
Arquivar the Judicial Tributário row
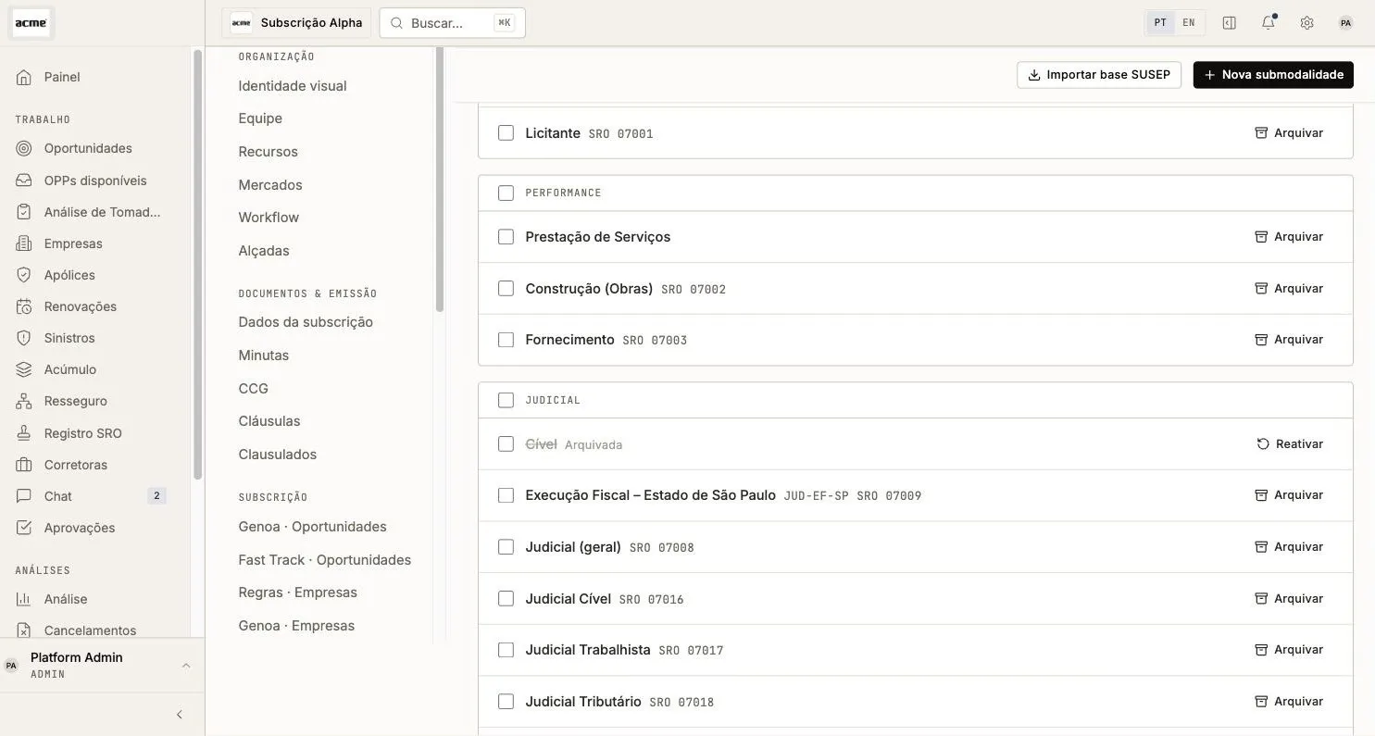click(x=1289, y=702)
